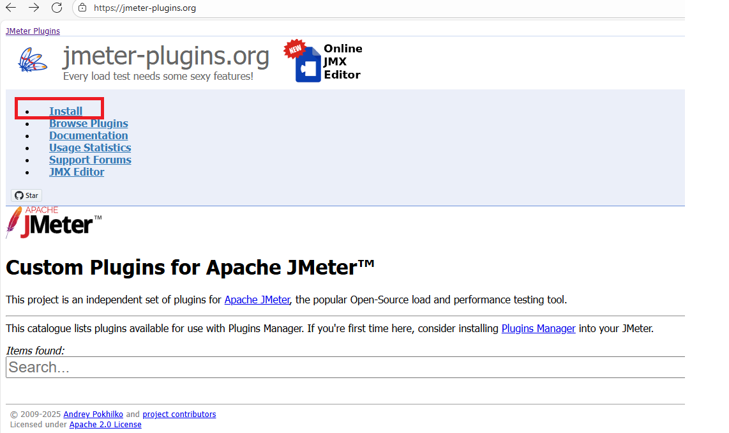The width and height of the screenshot is (729, 433).
Task: Click the tagline Every load test needs some sexy features!
Action: point(158,76)
